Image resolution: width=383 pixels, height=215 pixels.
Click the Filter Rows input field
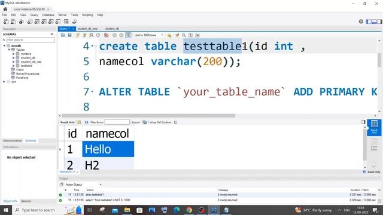pos(117,122)
